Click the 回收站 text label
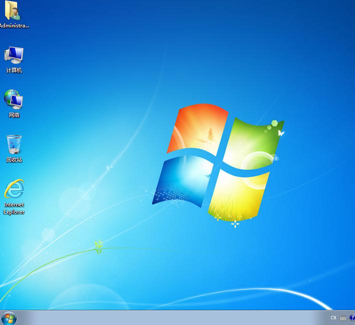Screen dimensions: 355x325 pyautogui.click(x=14, y=160)
